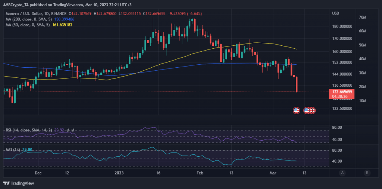Image resolution: width=382 pixels, height=189 pixels.
Task: Toggle auto scale with the A button
Action: point(342,173)
